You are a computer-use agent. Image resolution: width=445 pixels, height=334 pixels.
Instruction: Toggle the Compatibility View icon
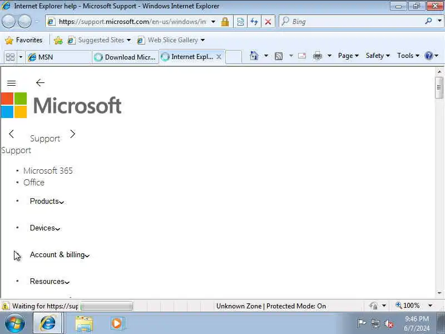click(x=240, y=22)
